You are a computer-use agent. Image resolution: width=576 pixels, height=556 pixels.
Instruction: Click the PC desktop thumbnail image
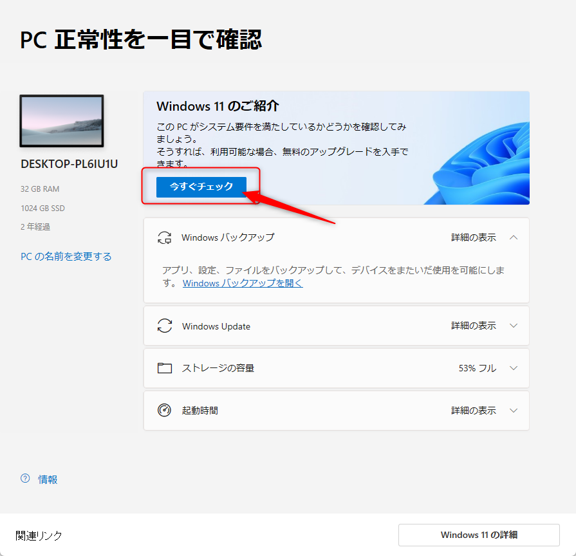[62, 121]
